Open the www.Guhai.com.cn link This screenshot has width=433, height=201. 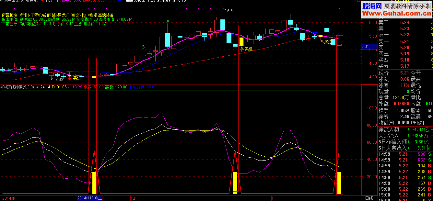pyautogui.click(x=397, y=14)
